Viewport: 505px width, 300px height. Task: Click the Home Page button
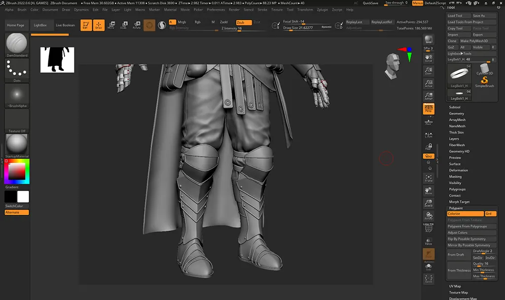click(15, 25)
